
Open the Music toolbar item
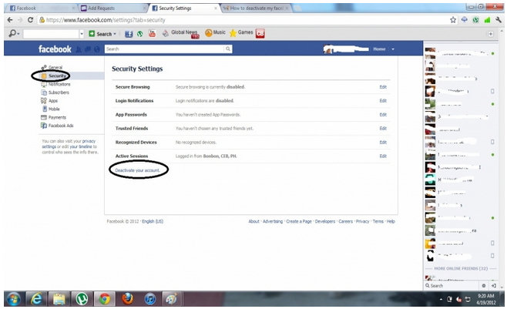click(215, 32)
